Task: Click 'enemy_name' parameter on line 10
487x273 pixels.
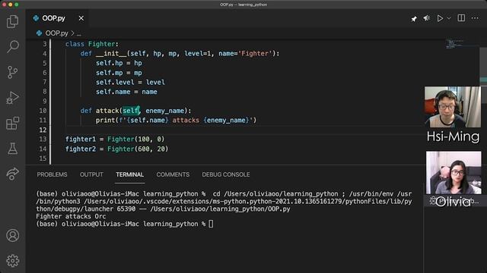Action: [164, 111]
